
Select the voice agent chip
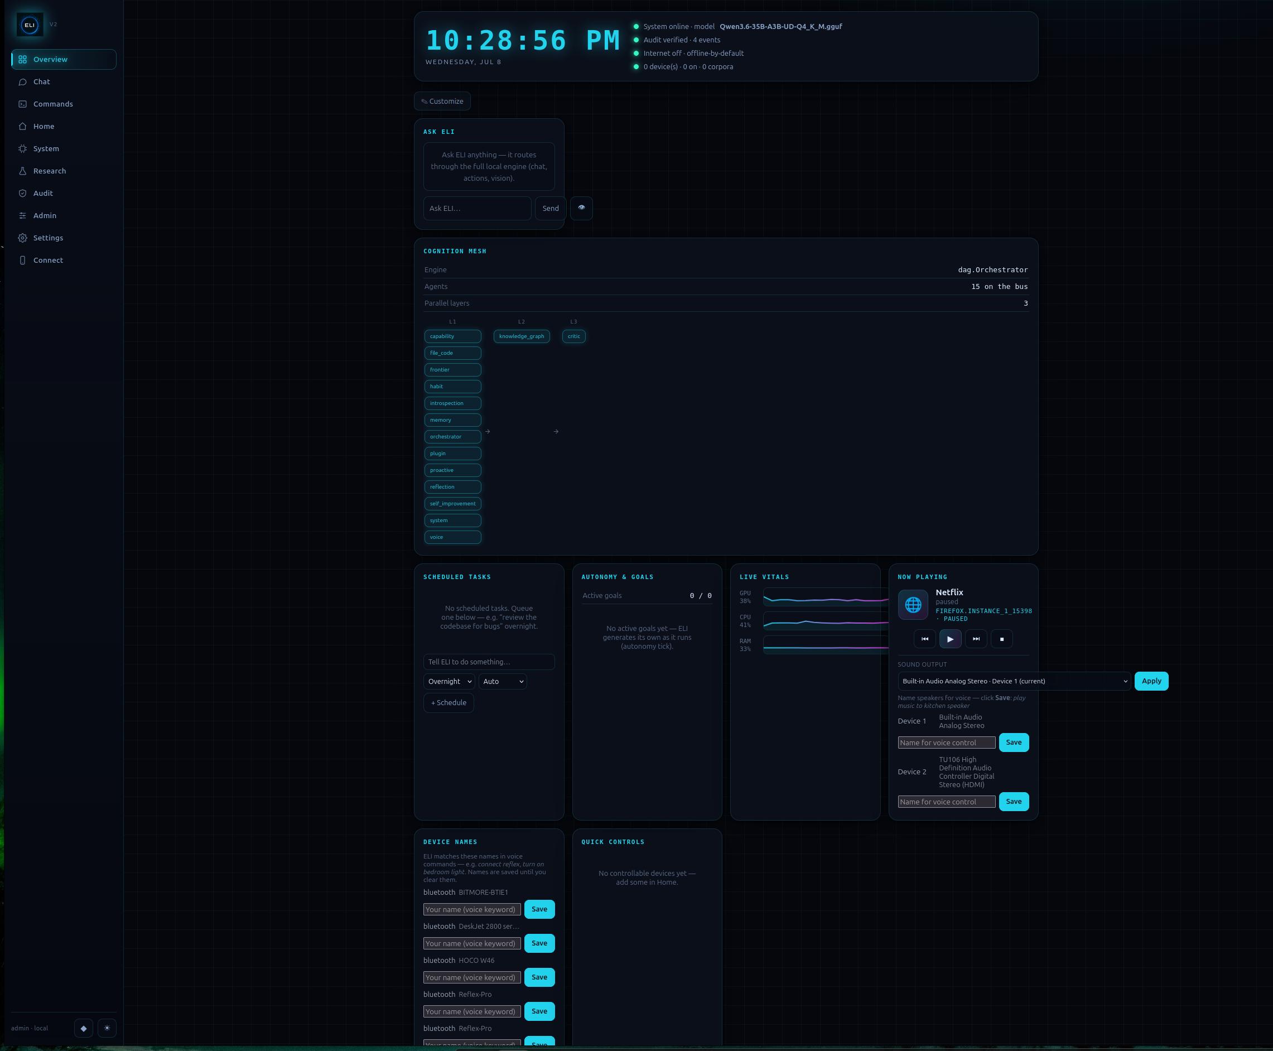tap(453, 537)
